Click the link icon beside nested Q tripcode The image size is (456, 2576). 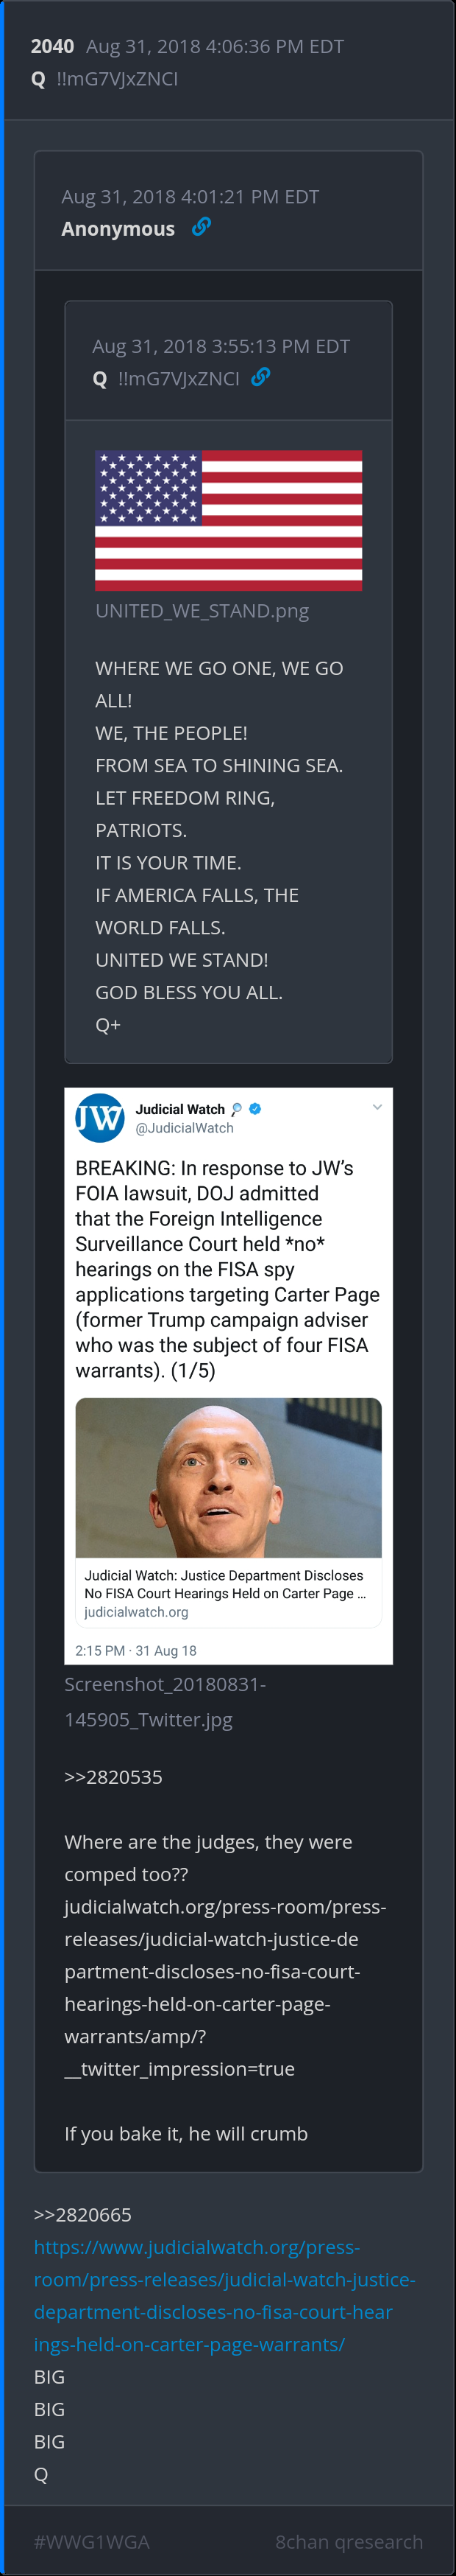260,377
